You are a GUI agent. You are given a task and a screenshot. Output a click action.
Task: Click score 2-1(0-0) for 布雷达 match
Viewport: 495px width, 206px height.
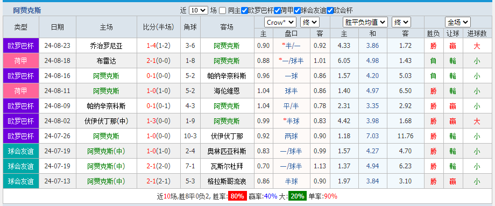[159, 61]
